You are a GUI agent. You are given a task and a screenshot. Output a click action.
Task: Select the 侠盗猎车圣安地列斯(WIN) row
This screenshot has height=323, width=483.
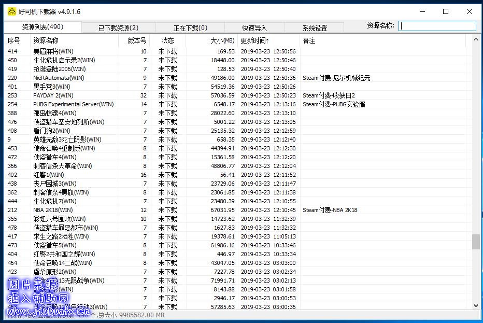235,122
